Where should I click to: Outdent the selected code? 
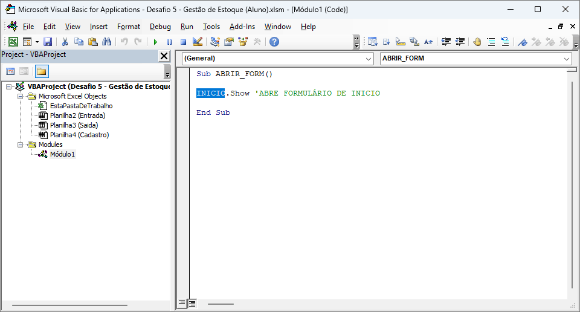460,42
